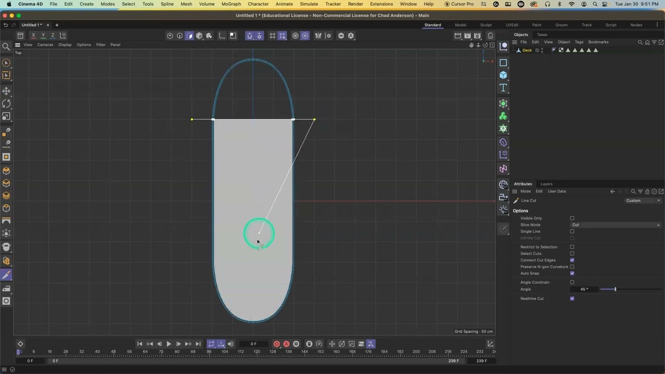Open the deformer Bend icon

coord(503,142)
